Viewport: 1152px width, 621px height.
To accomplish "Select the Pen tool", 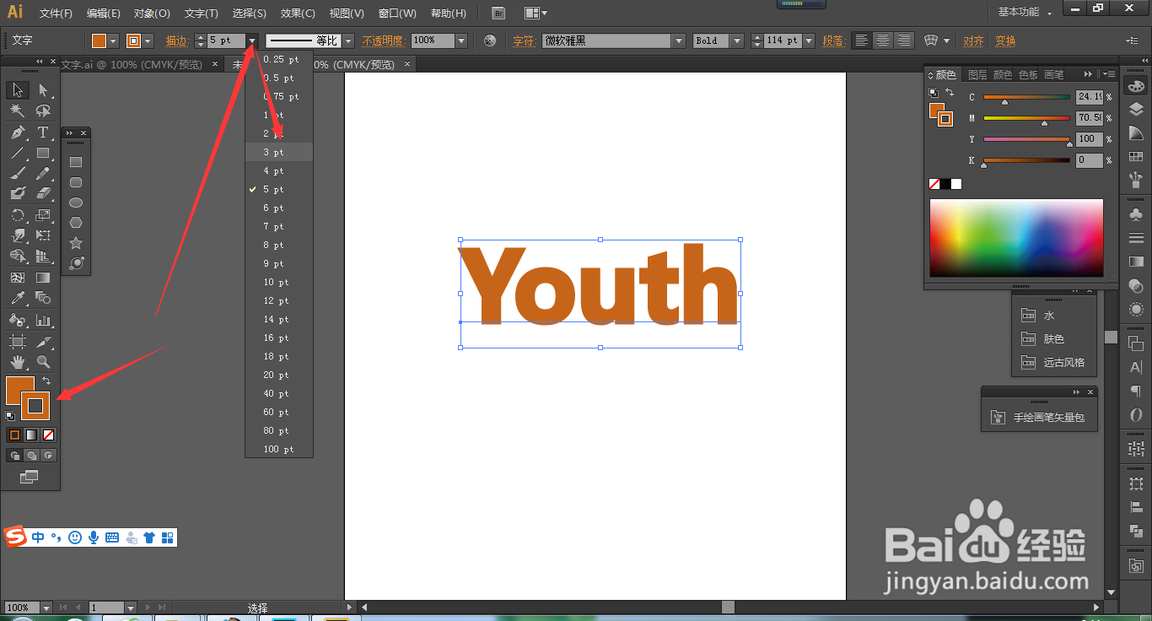I will pos(18,132).
